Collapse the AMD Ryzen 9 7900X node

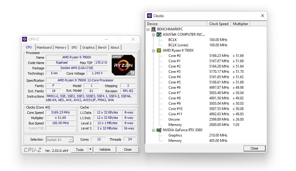(153, 51)
